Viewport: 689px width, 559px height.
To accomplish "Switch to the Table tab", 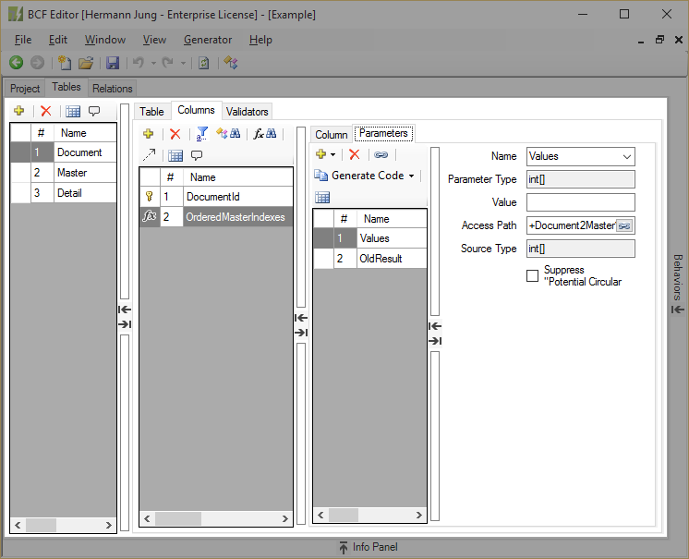I will [151, 112].
